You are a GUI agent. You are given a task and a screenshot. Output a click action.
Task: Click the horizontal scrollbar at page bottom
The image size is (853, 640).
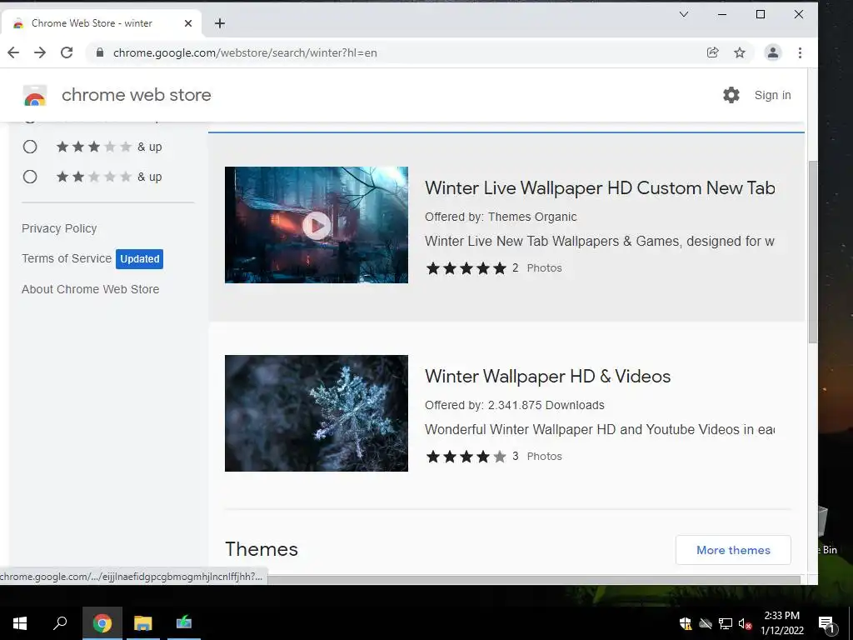point(533,580)
